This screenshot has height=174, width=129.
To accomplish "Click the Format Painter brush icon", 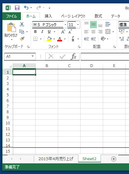I will (x=22, y=39).
